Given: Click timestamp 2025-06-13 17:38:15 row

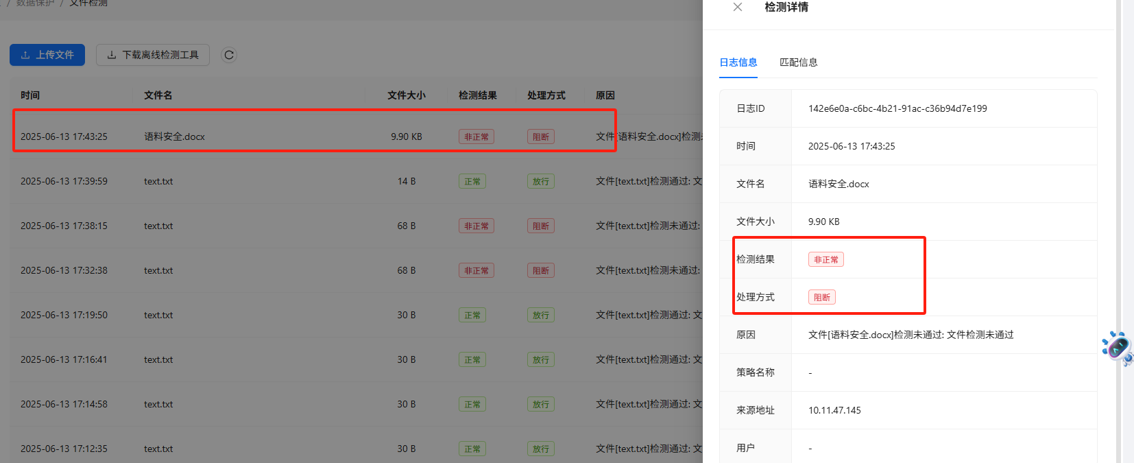Looking at the screenshot, I should click(x=64, y=226).
